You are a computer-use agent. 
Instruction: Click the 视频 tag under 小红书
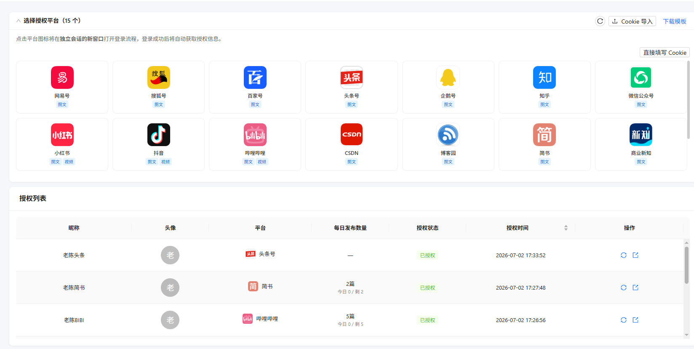point(69,162)
